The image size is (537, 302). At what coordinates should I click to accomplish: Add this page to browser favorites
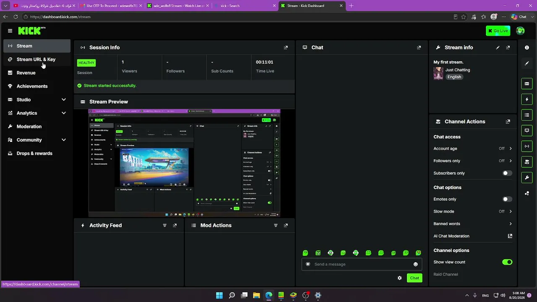(464, 17)
